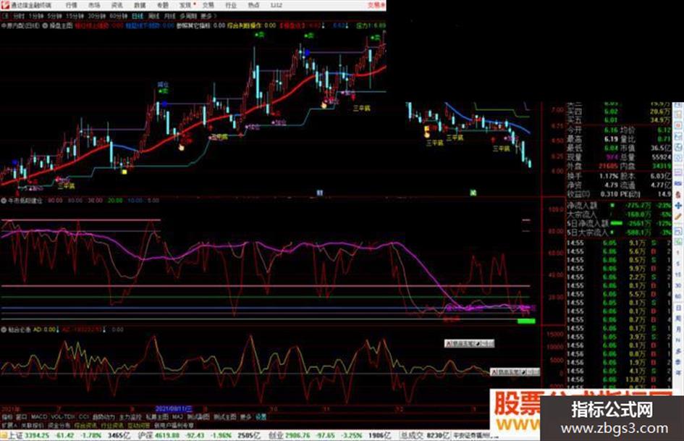
Task: Click the 最高 6.19 value
Action: pos(610,139)
